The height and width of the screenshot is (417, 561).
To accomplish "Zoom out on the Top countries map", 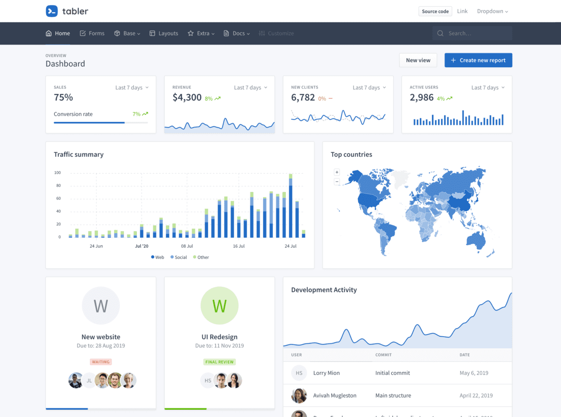I will point(337,181).
